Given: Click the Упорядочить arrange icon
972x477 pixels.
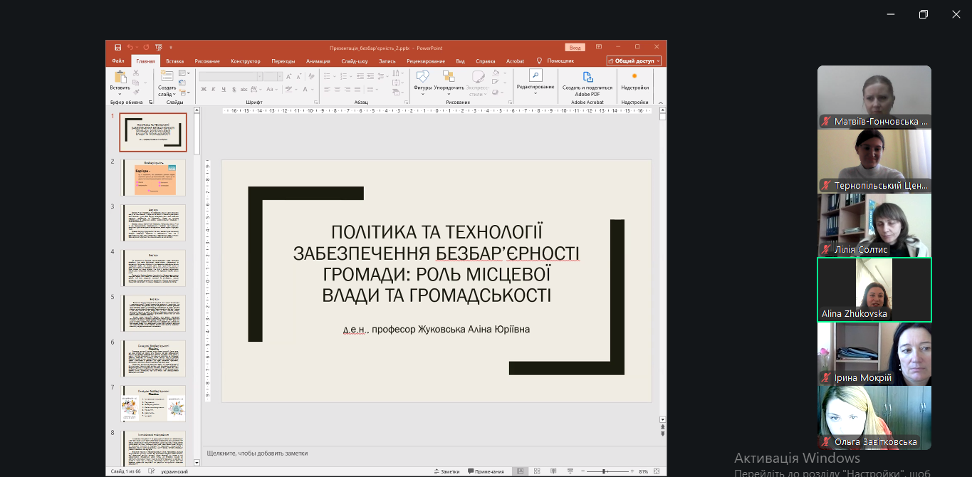Looking at the screenshot, I should pyautogui.click(x=449, y=77).
